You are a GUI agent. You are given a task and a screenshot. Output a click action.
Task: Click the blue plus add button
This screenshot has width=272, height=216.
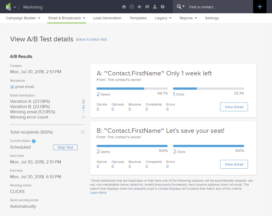click(260, 7)
